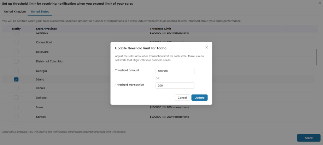Enable notification for District of Columbia

tap(16, 61)
